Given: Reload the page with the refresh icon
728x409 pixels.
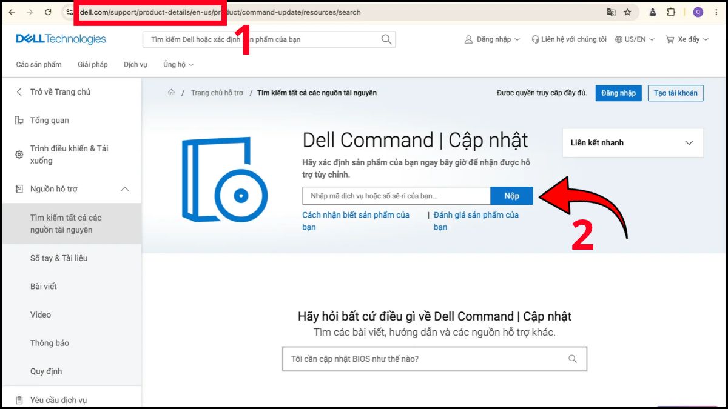Looking at the screenshot, I should 48,12.
